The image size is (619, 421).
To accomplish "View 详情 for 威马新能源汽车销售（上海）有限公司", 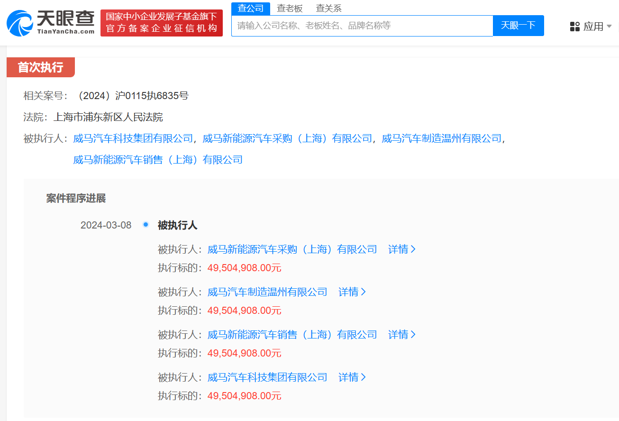I will click(402, 335).
